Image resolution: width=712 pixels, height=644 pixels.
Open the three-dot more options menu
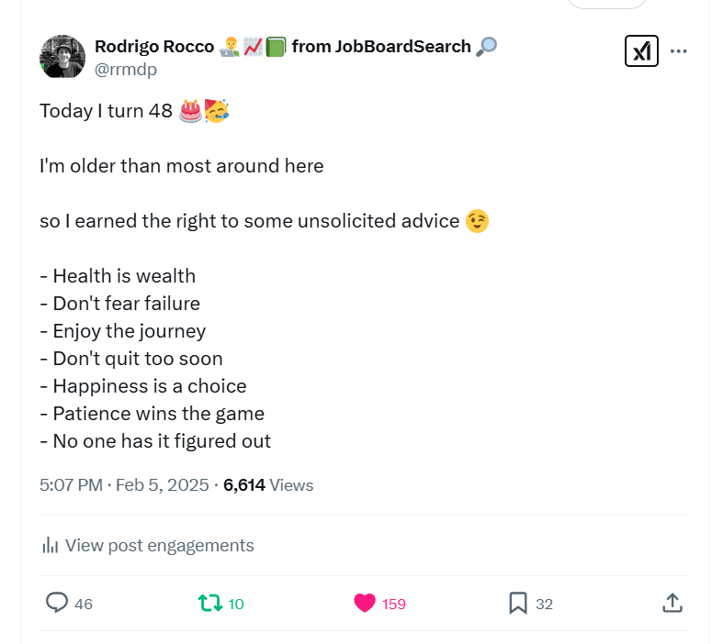[679, 51]
